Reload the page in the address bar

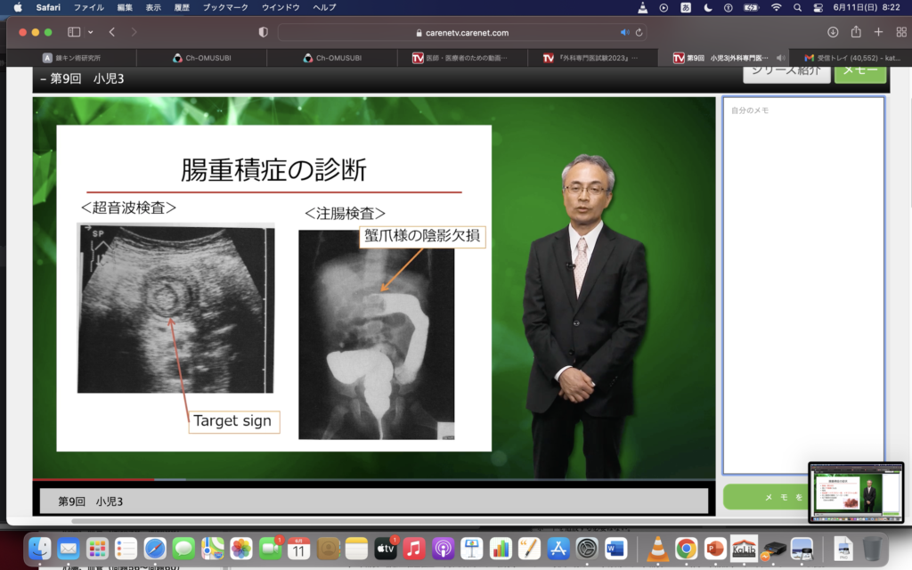[x=639, y=32]
